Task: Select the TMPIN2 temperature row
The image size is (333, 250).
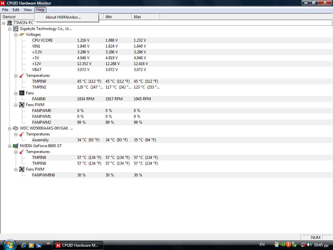Action: click(x=182, y=87)
